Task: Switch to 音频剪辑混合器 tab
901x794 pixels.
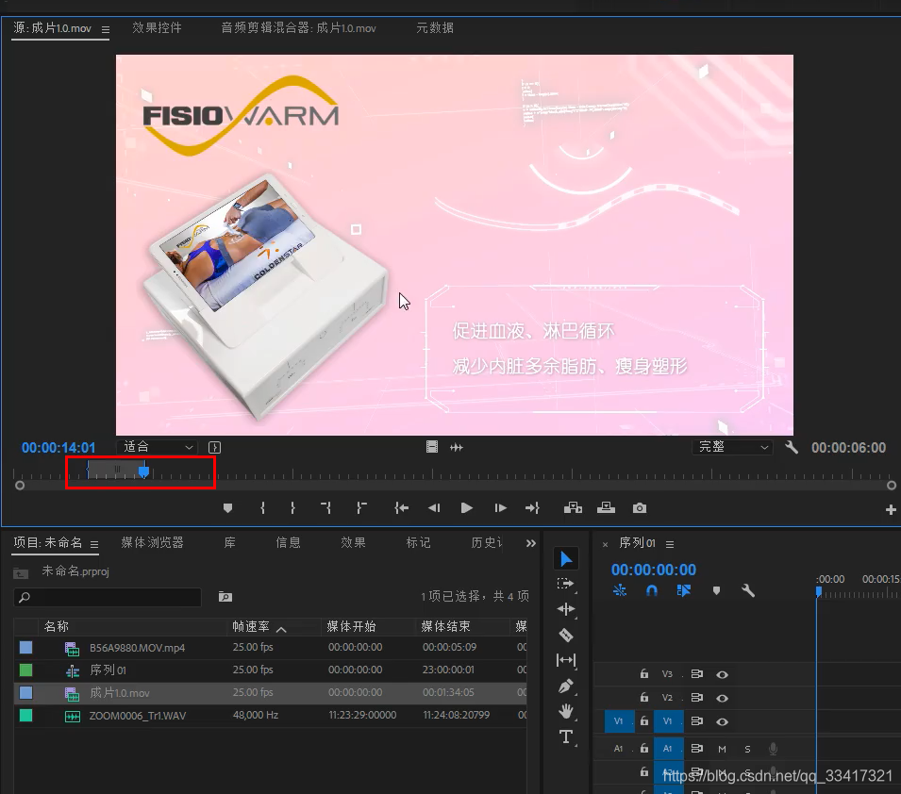Action: 298,27
